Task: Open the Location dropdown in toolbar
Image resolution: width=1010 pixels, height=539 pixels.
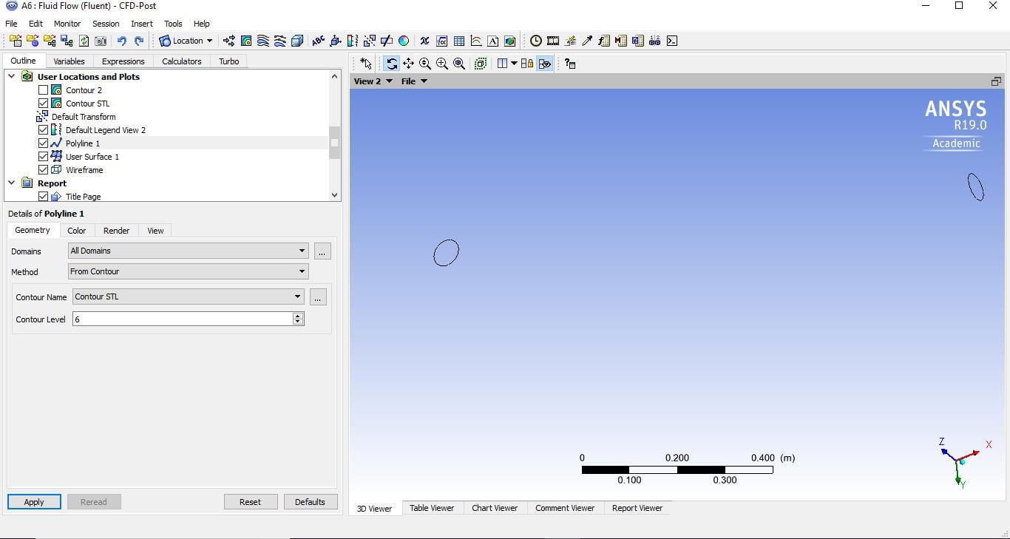Action: click(186, 41)
